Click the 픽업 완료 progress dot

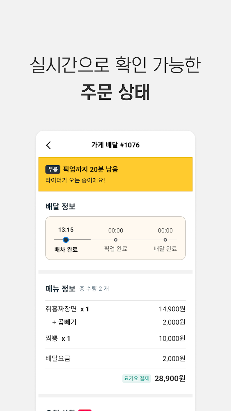[x=116, y=240]
